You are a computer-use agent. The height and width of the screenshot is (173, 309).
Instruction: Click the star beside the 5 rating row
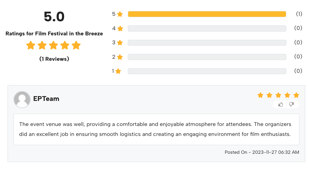[120, 14]
